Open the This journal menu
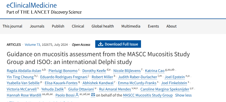Image resolution: width=226 pixels, height=102 pixels. click(x=12, y=26)
